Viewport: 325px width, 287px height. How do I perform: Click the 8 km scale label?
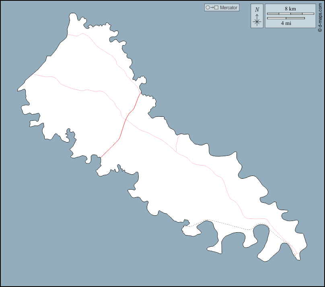(290, 8)
